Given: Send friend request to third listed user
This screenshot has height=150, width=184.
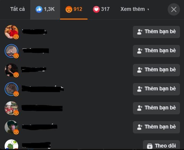Looking at the screenshot, I should point(156,70).
